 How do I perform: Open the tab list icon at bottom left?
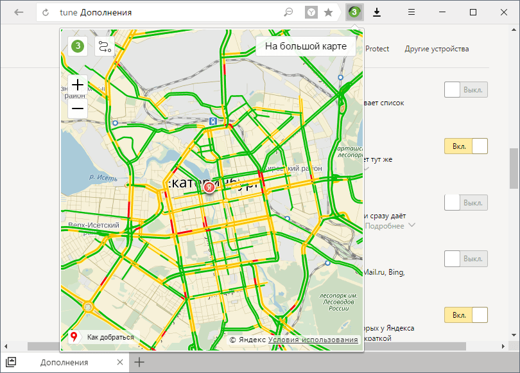tap(11, 361)
